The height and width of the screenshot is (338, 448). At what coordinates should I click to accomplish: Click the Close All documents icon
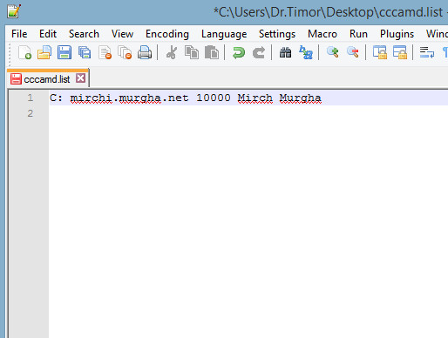(125, 53)
